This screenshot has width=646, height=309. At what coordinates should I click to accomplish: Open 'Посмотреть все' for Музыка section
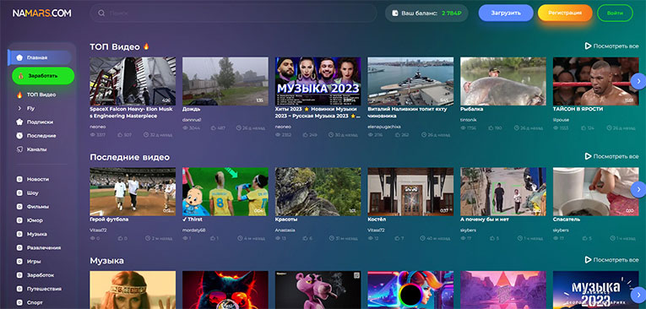(611, 260)
